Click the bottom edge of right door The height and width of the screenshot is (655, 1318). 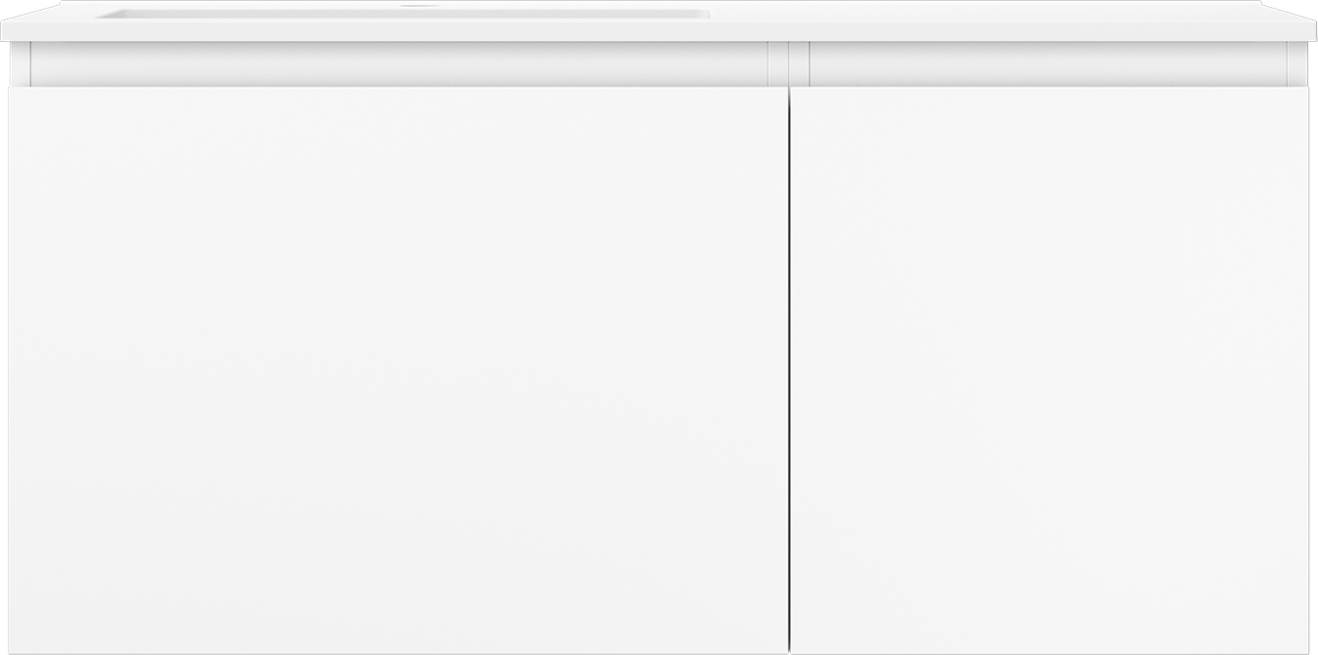pyautogui.click(x=1050, y=652)
